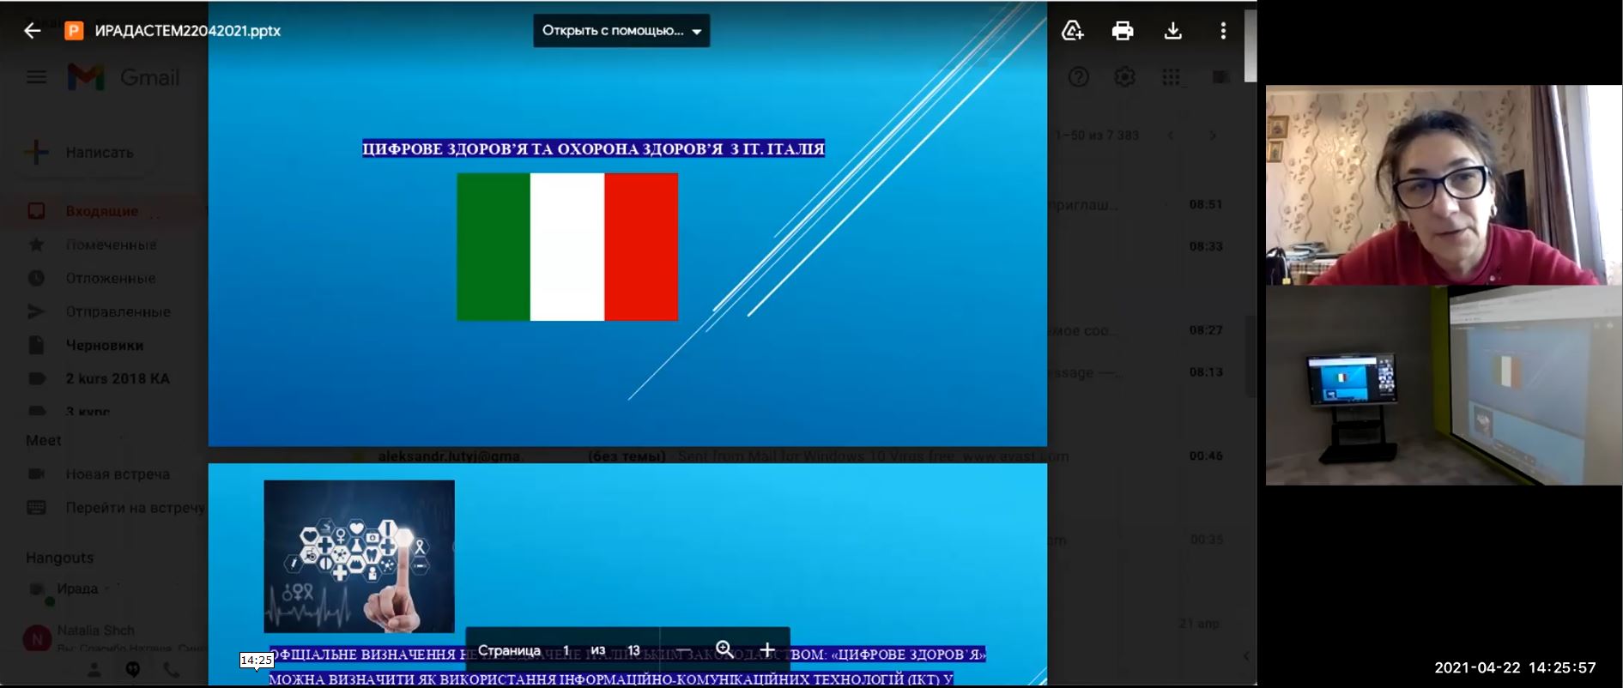Open the Входящие inbox folder

point(101,211)
